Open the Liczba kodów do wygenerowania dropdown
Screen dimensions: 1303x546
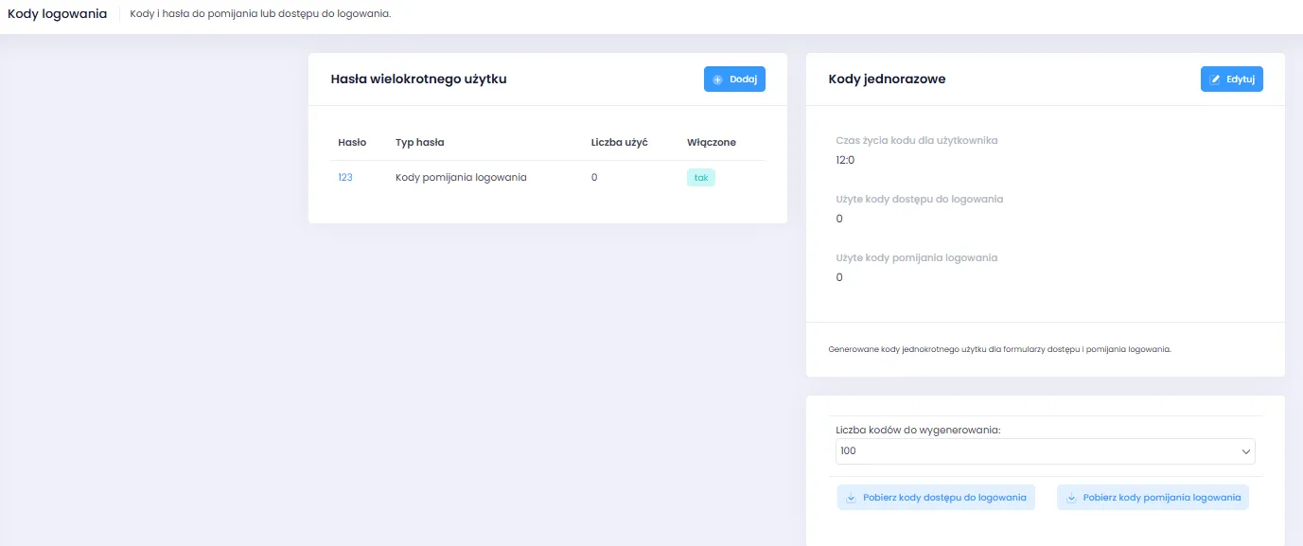point(1045,451)
